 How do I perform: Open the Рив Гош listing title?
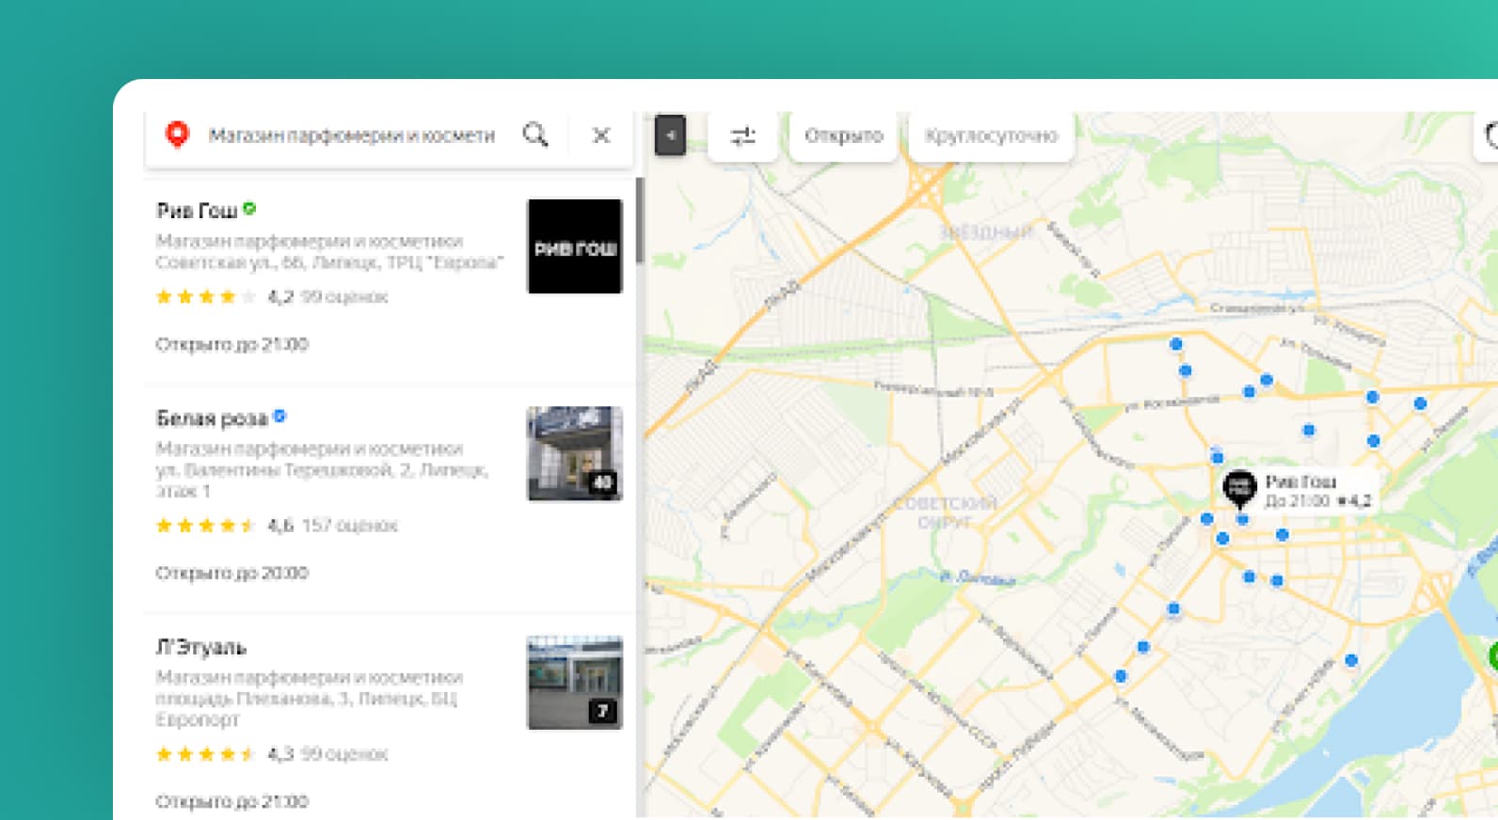197,211
